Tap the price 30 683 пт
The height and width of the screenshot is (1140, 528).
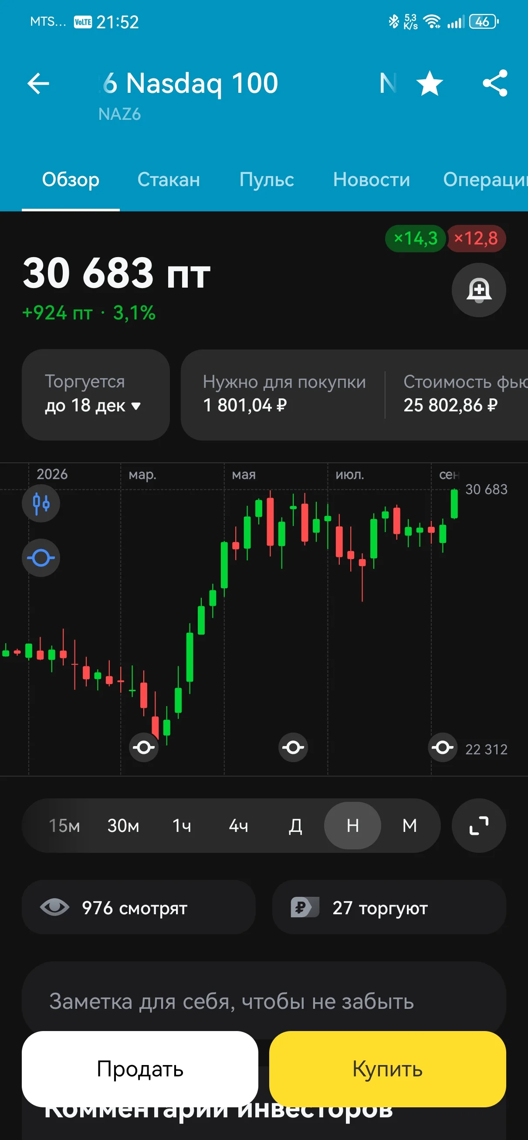point(116,273)
